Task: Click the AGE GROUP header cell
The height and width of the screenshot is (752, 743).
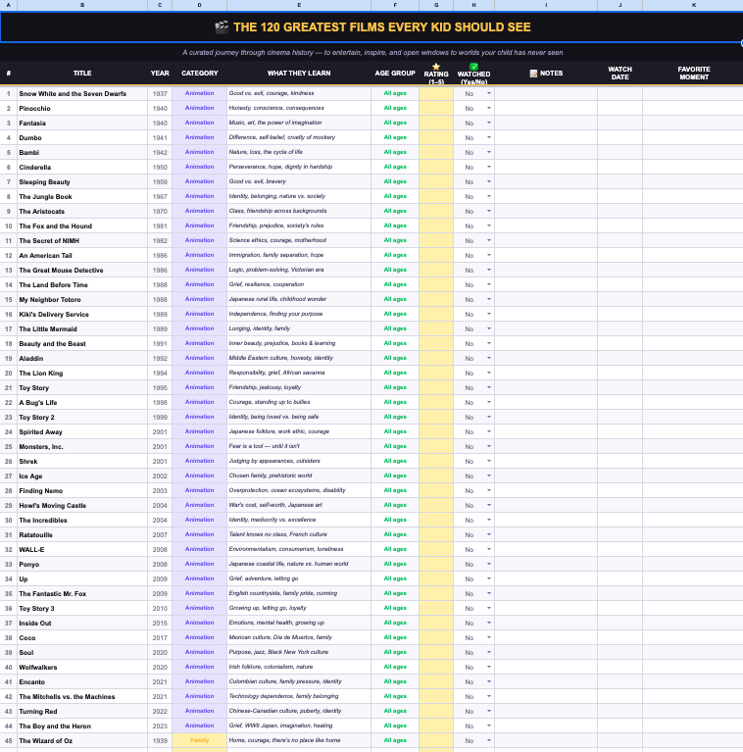Action: [x=395, y=73]
